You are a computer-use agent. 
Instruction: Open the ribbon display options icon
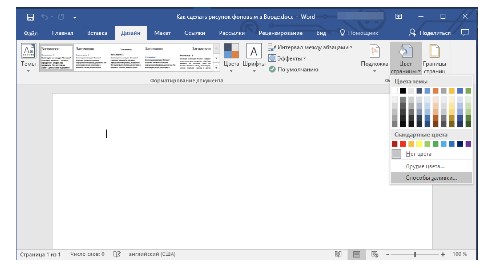399,16
